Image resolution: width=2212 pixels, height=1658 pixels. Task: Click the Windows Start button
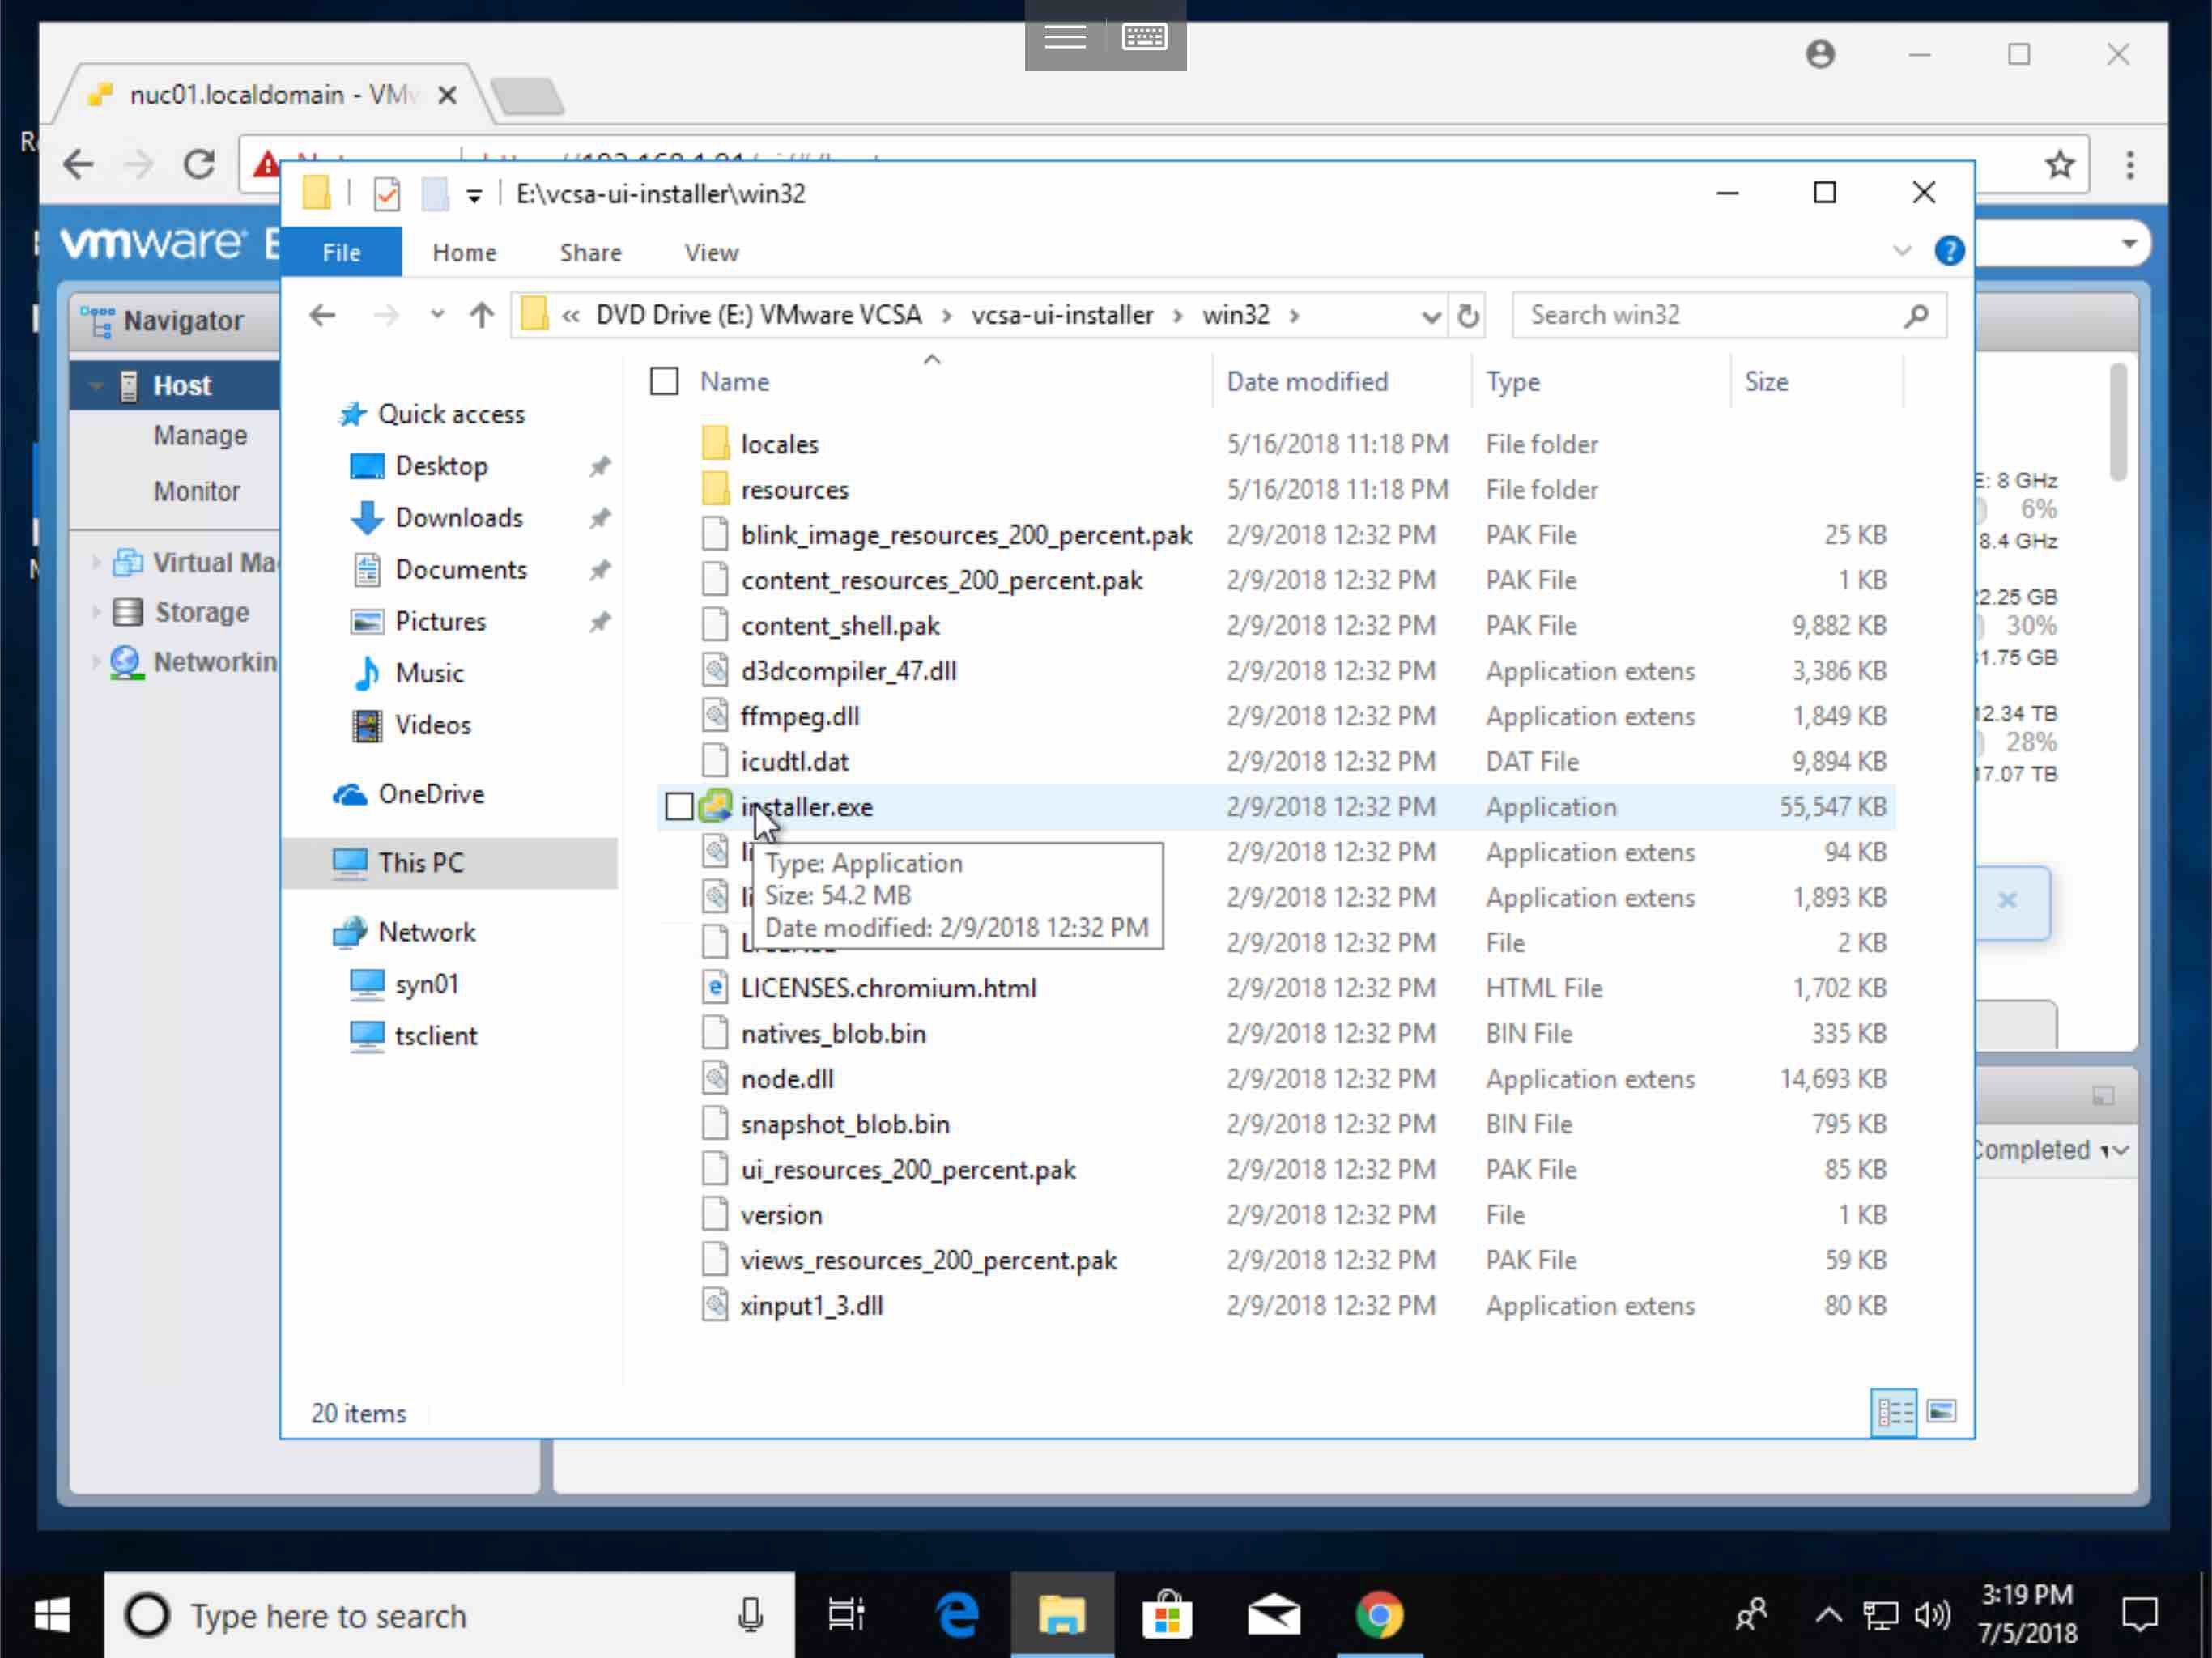pyautogui.click(x=52, y=1615)
